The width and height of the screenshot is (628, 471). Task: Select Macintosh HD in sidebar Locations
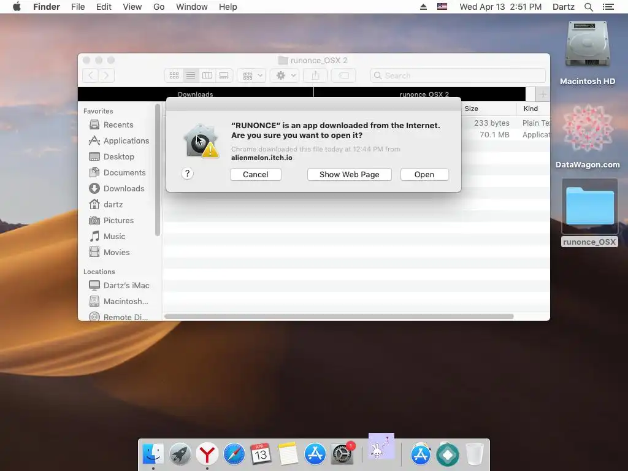click(x=126, y=301)
